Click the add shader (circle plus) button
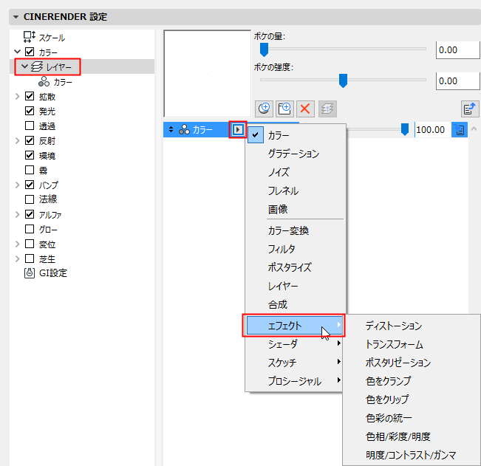Viewport: 481px width, 466px height. pyautogui.click(x=264, y=109)
